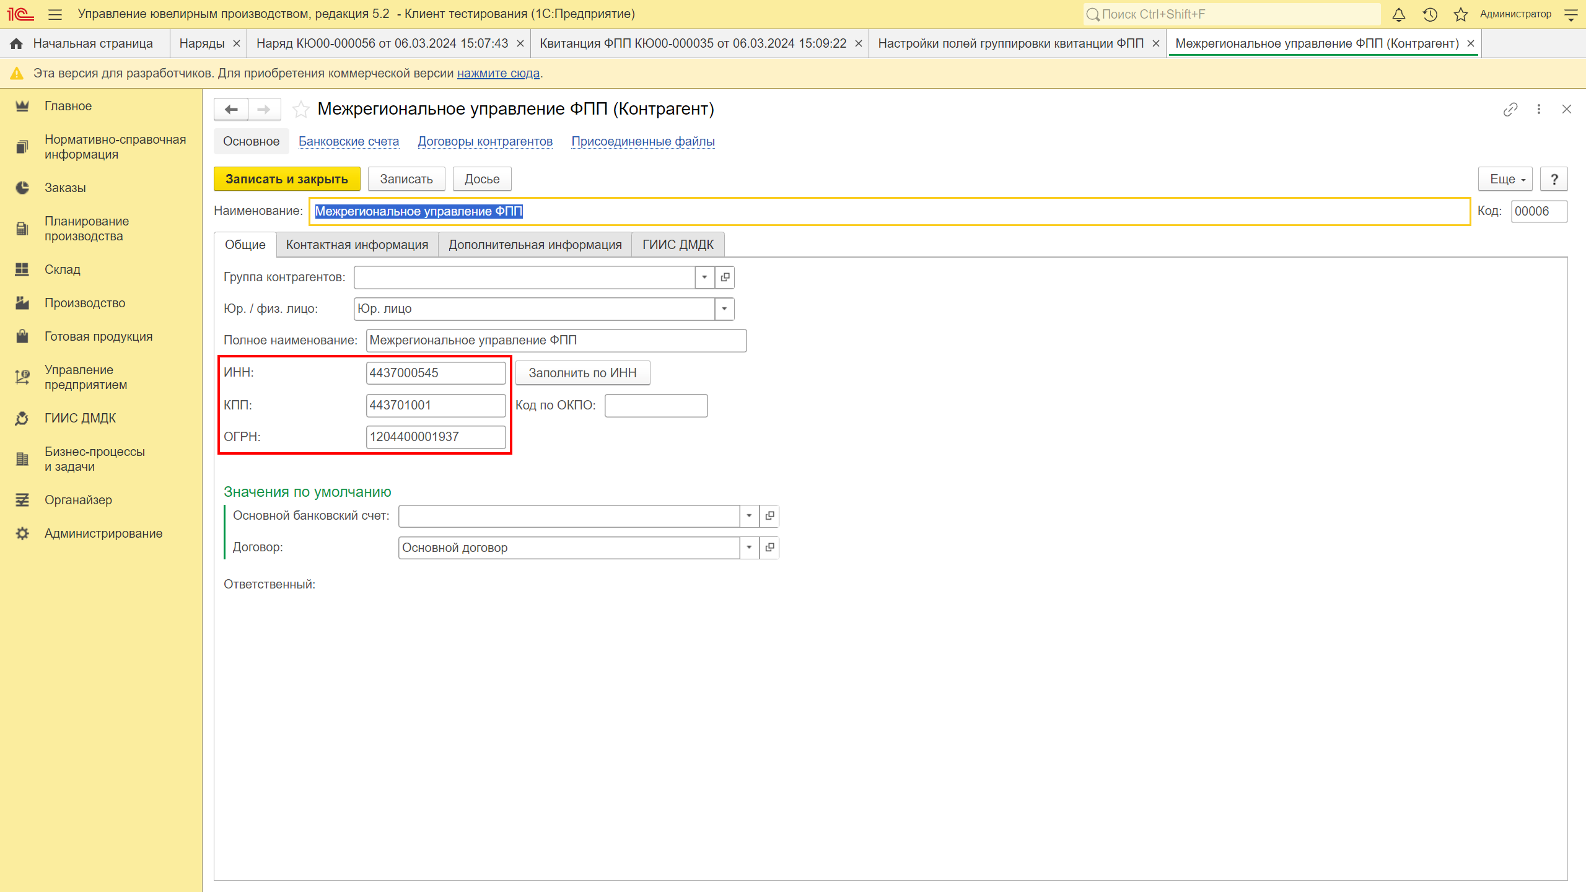Screen dimensions: 1586x892
Task: Open Планирование производства section
Action: (101, 229)
